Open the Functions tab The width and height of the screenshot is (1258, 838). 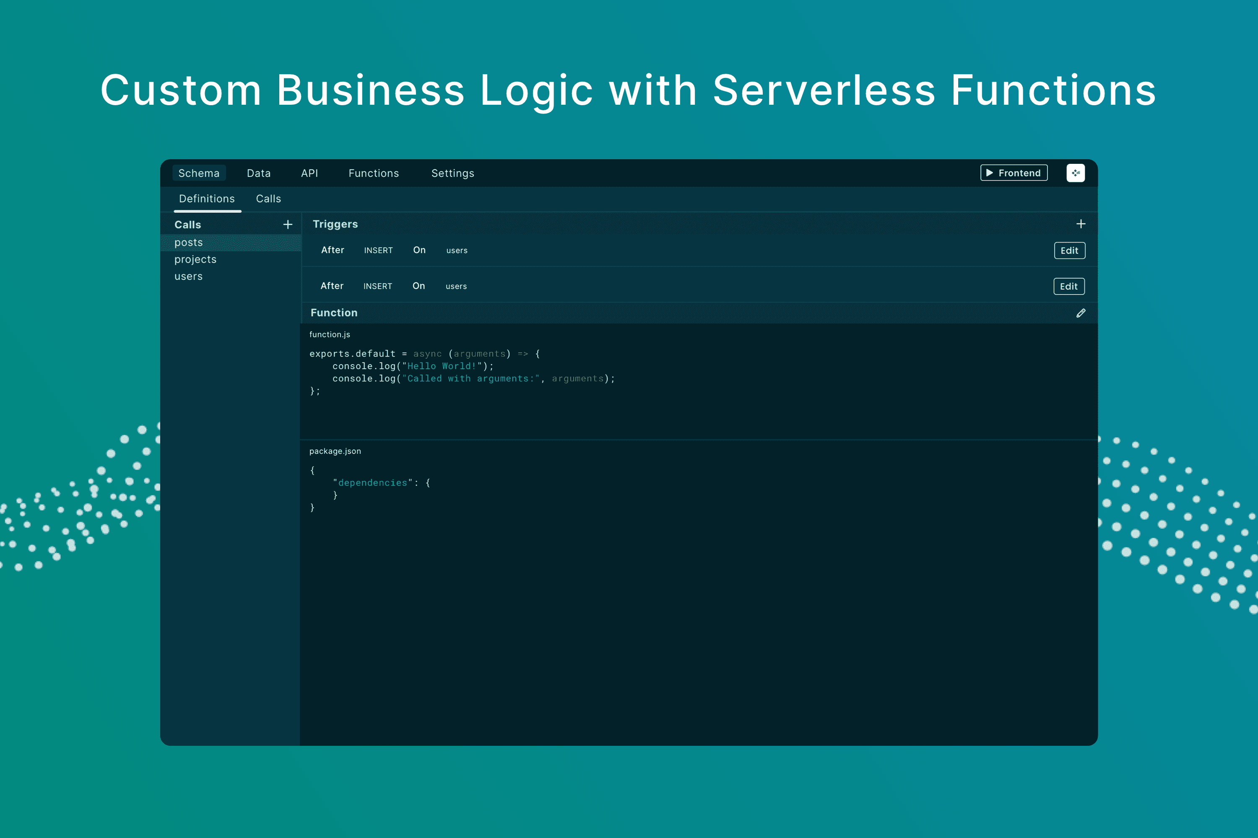373,173
